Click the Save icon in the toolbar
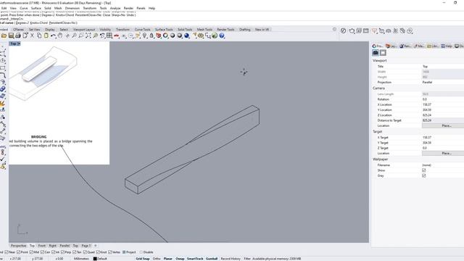464x261 pixels. 11,36
